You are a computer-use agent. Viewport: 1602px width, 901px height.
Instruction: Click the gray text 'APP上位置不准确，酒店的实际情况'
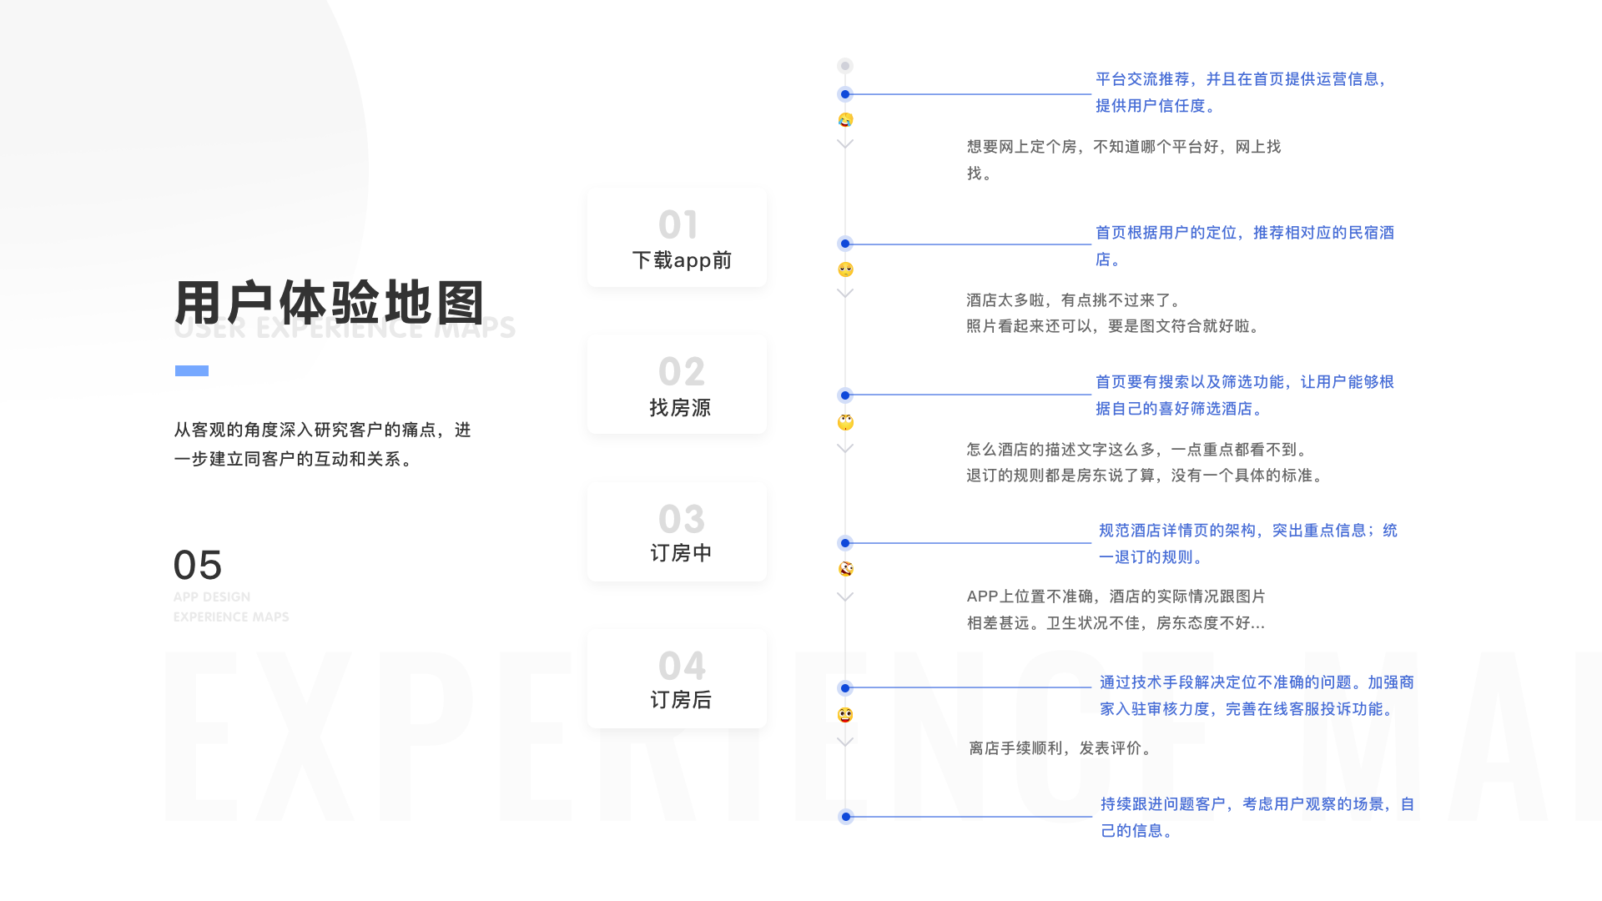1093,596
